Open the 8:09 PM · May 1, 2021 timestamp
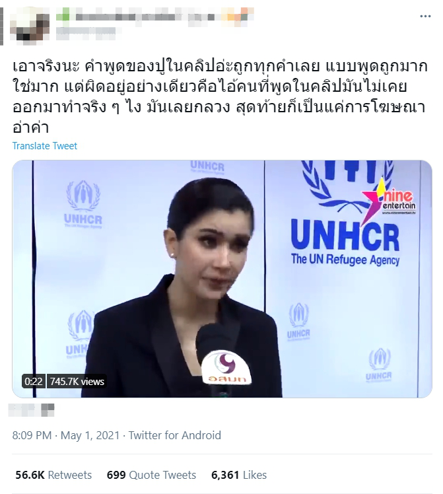443x494 pixels. coord(66,435)
